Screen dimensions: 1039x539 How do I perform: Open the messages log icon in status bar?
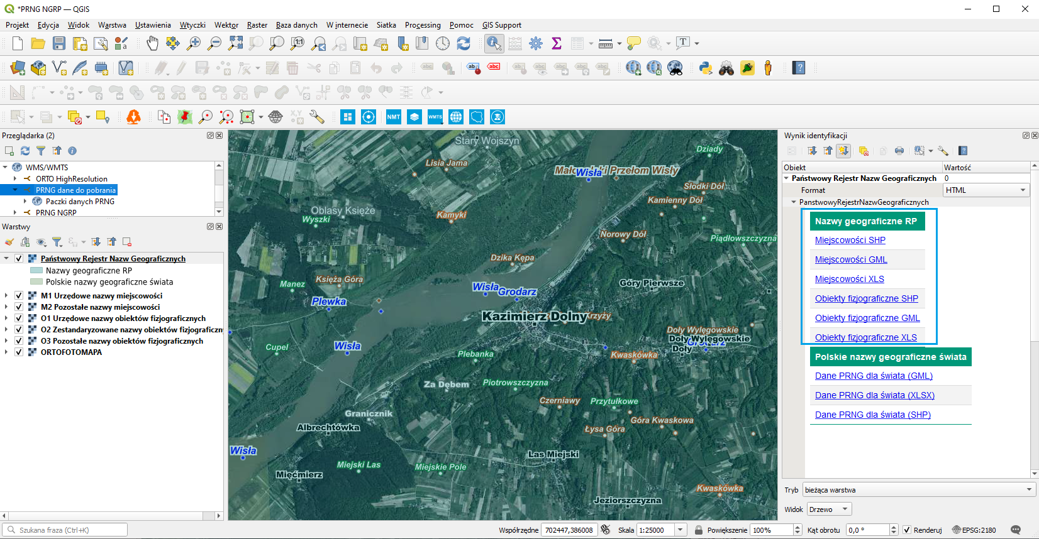[x=1016, y=530]
